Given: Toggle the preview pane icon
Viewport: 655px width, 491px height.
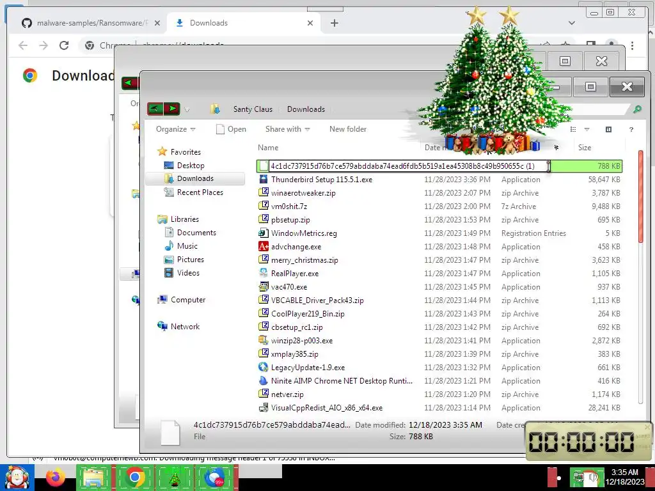Looking at the screenshot, I should point(608,129).
